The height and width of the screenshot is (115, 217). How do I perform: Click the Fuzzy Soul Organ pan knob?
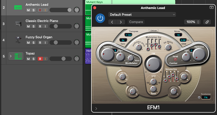click(77, 42)
